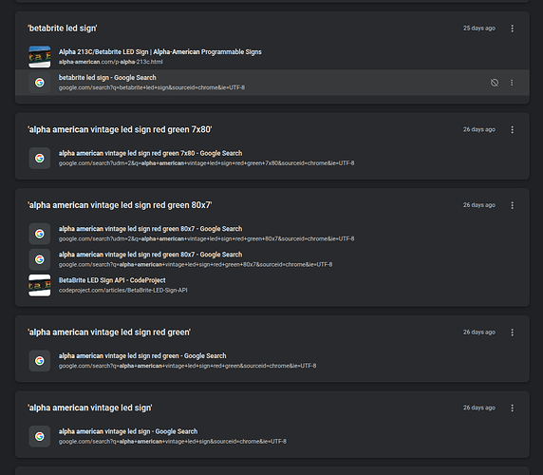This screenshot has width=543, height=475.
Task: Open menu for '80x7' search group
Action: (513, 205)
